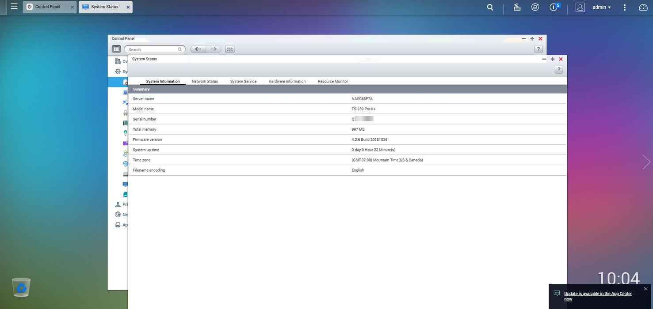
Task: Expand the admin user dropdown
Action: coord(602,7)
